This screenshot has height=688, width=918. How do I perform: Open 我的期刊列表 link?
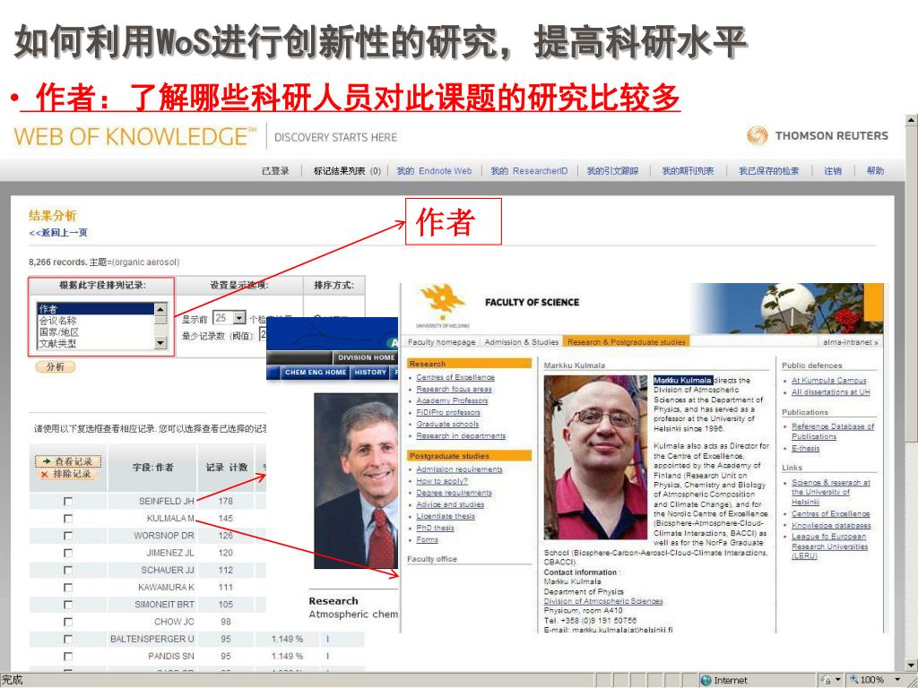click(x=688, y=171)
